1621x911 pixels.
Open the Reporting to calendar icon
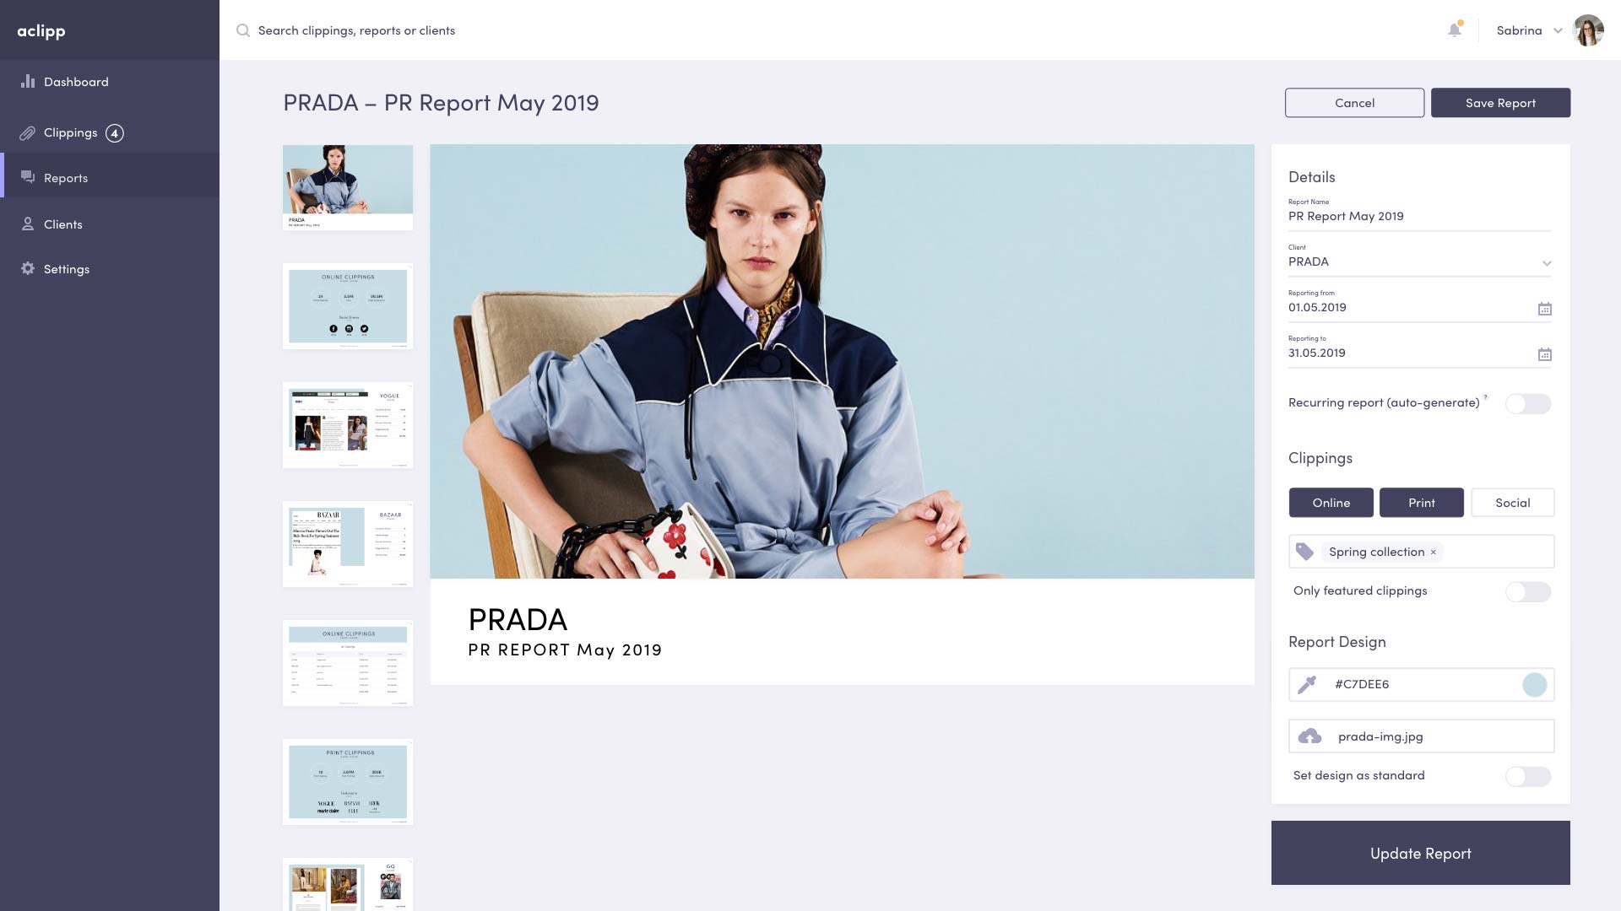pos(1544,354)
